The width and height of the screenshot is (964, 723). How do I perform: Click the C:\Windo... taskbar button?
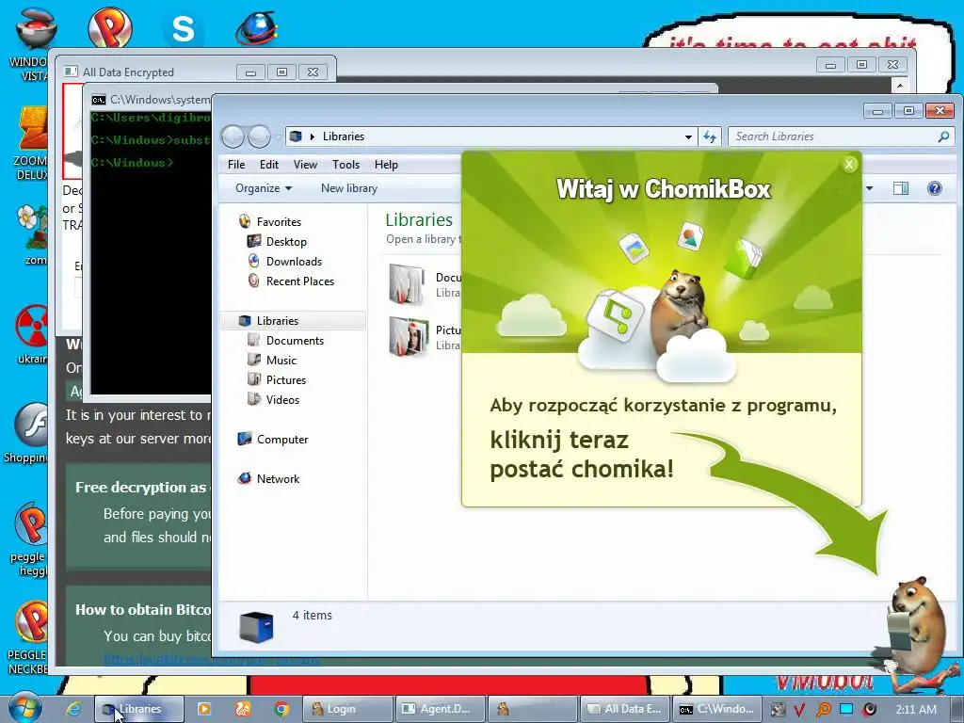click(717, 709)
